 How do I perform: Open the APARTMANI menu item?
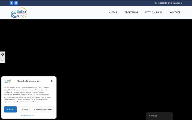click(131, 13)
